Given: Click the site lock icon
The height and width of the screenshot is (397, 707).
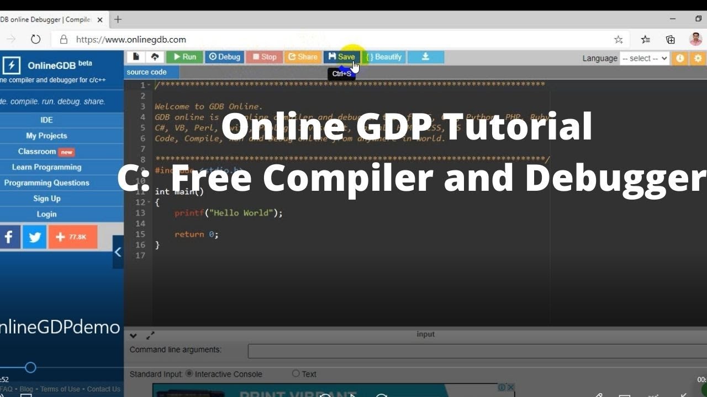Looking at the screenshot, I should click(64, 39).
